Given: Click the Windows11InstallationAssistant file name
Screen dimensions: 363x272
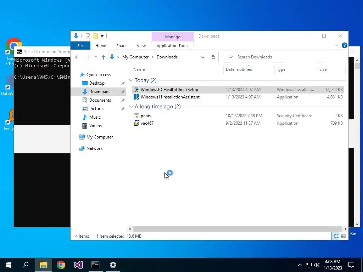Looking at the screenshot, I should [x=170, y=97].
